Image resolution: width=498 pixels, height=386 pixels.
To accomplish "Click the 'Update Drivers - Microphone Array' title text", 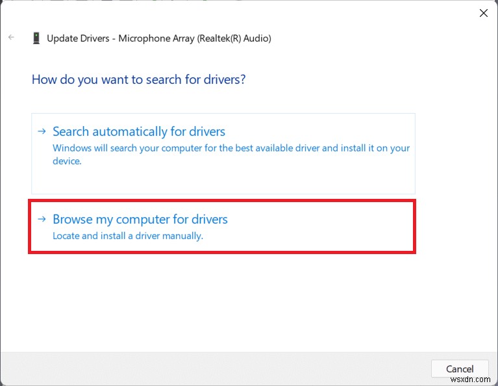I will tap(159, 38).
